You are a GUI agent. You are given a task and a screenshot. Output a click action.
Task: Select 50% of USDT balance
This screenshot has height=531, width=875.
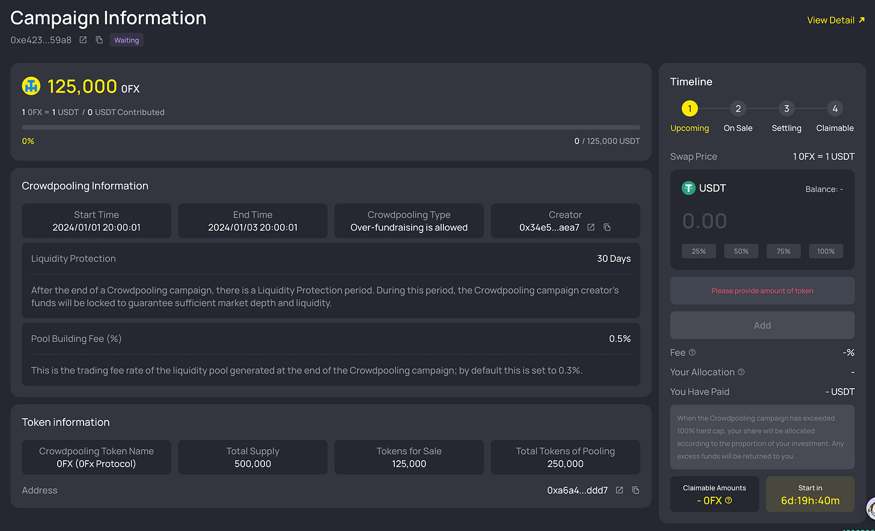point(741,251)
